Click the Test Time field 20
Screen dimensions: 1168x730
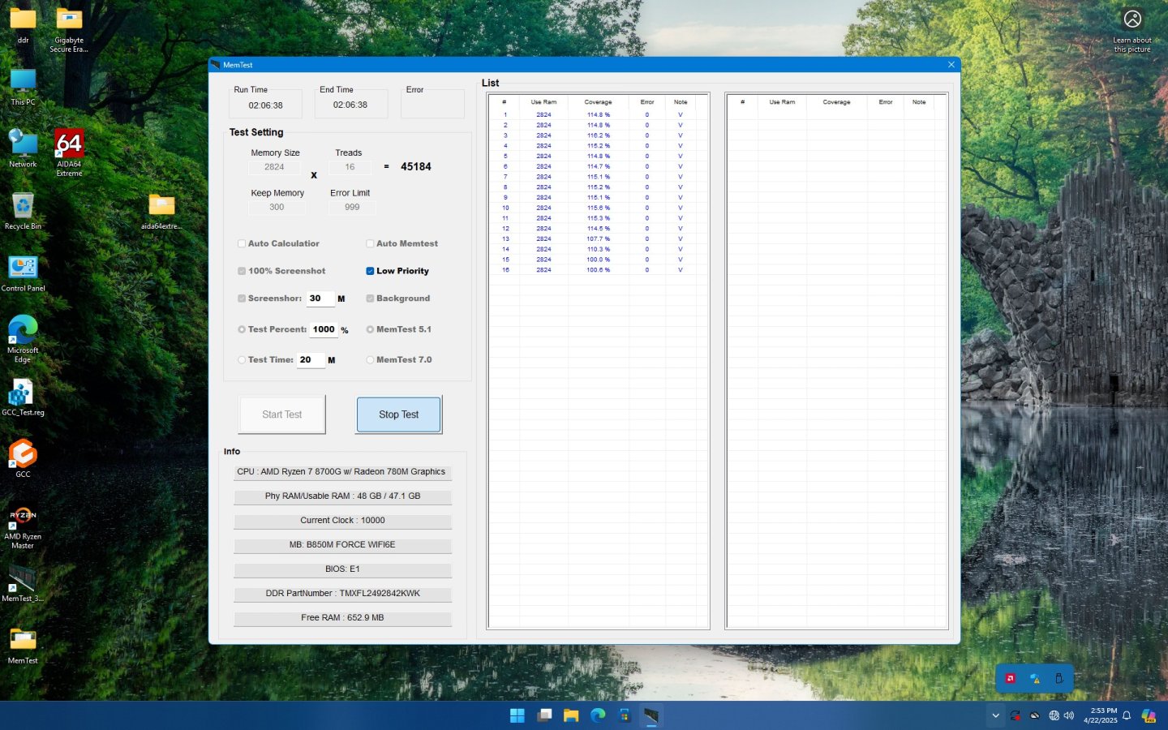(311, 360)
